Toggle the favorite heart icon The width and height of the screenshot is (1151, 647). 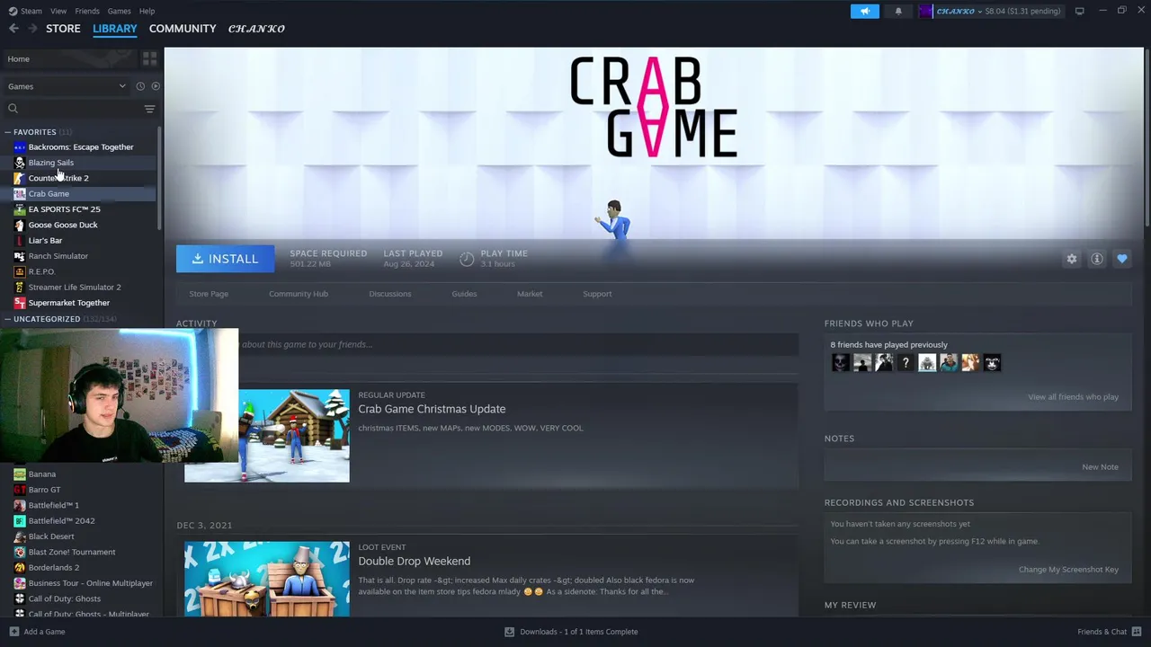pos(1122,259)
